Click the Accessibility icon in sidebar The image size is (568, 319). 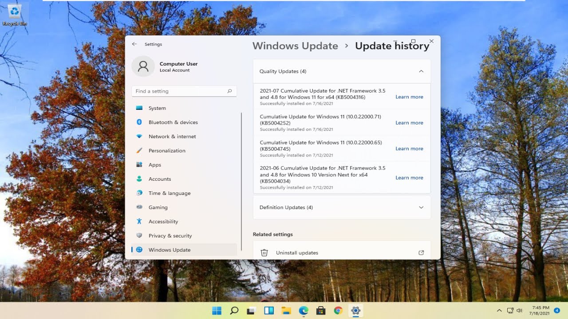(139, 222)
